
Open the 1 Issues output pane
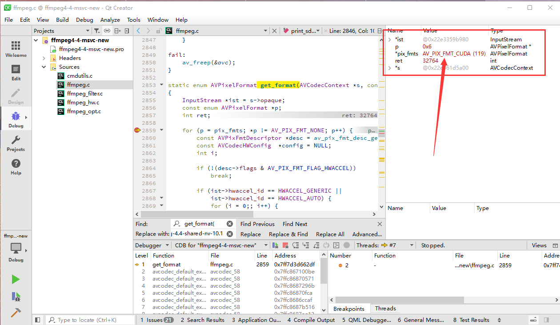[157, 320]
